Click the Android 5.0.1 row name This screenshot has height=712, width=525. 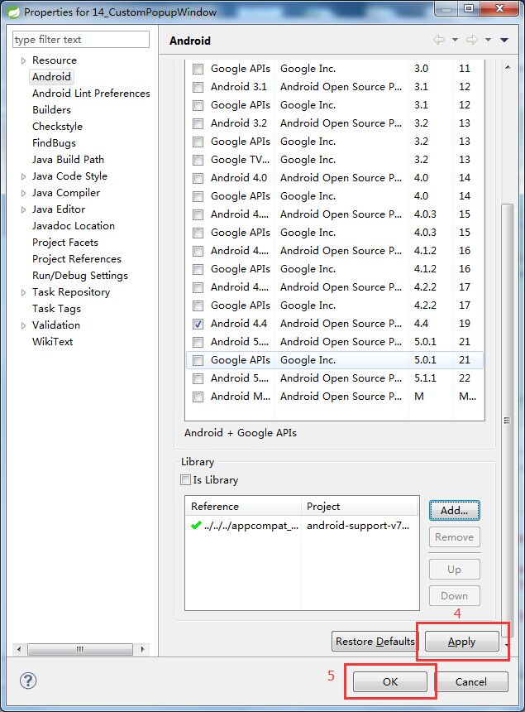point(240,342)
